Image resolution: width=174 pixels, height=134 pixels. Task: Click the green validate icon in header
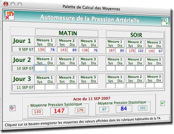[x=165, y=21]
